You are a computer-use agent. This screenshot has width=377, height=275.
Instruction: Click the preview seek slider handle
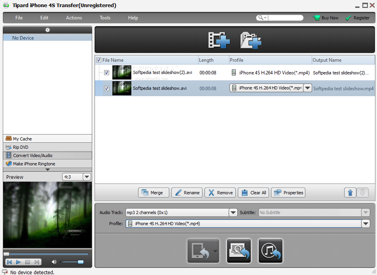pyautogui.click(x=6, y=254)
